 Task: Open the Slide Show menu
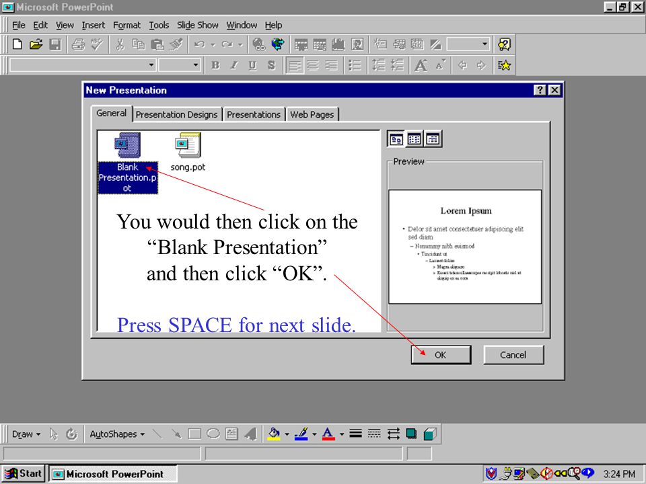click(x=197, y=25)
